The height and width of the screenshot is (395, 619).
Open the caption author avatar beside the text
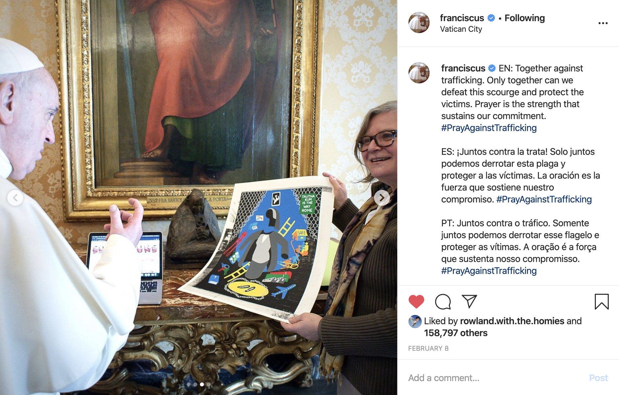(x=419, y=73)
